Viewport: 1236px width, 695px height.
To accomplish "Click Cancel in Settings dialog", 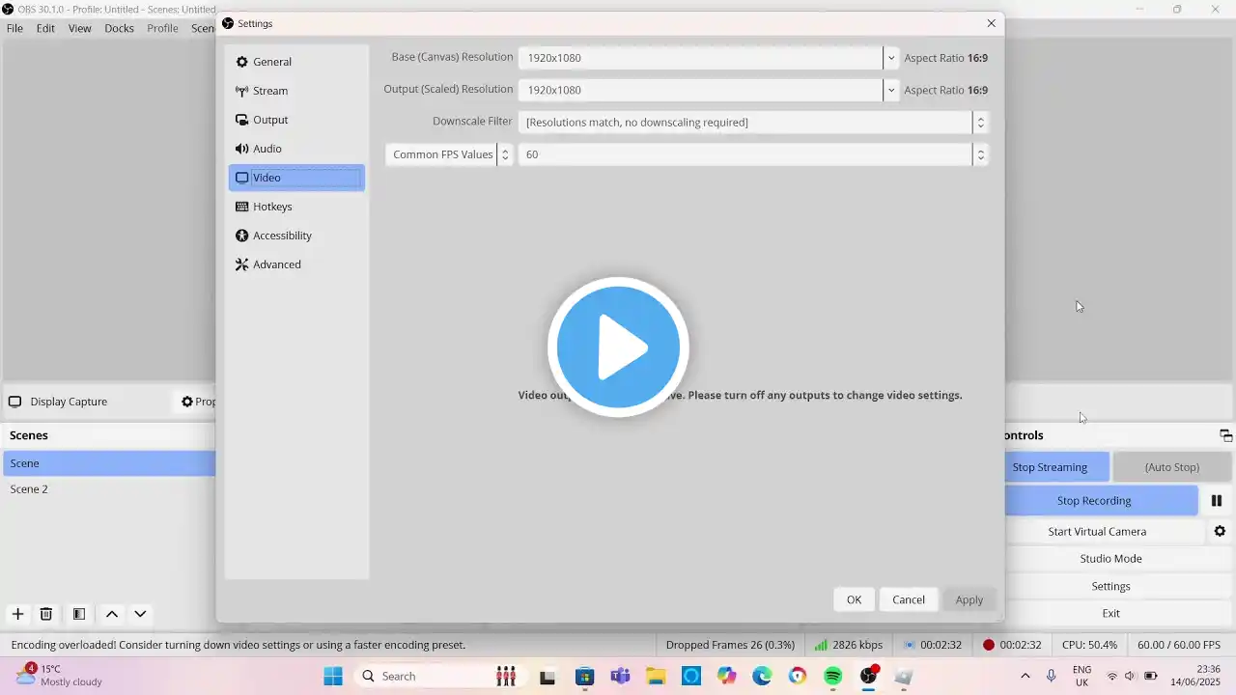I will tap(909, 599).
